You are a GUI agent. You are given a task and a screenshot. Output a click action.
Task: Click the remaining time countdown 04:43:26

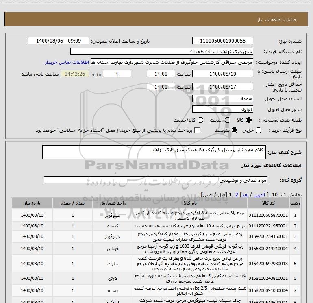coord(75,74)
